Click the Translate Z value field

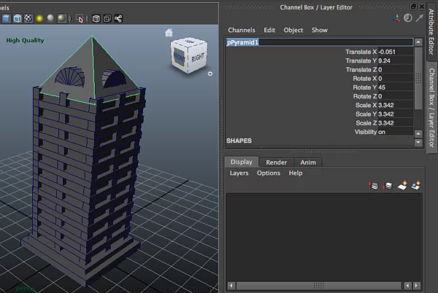pos(395,70)
